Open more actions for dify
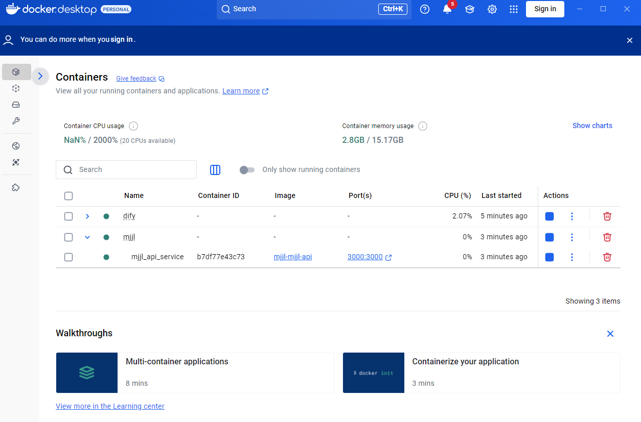 click(x=572, y=216)
